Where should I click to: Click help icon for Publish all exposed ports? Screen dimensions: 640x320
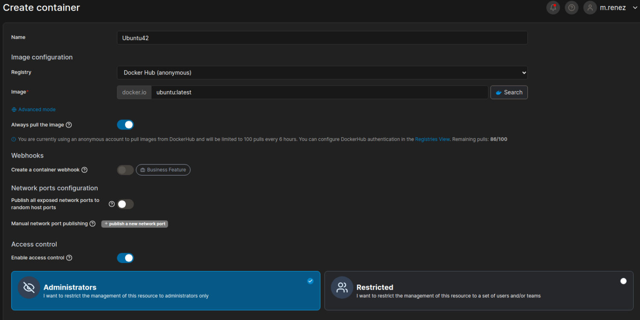pos(111,204)
